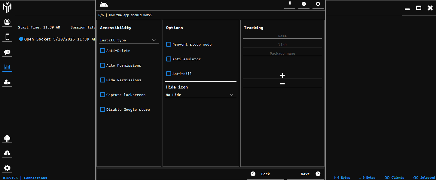Open the cloud download icon in sidebar
436x180 pixels.
click(x=7, y=153)
